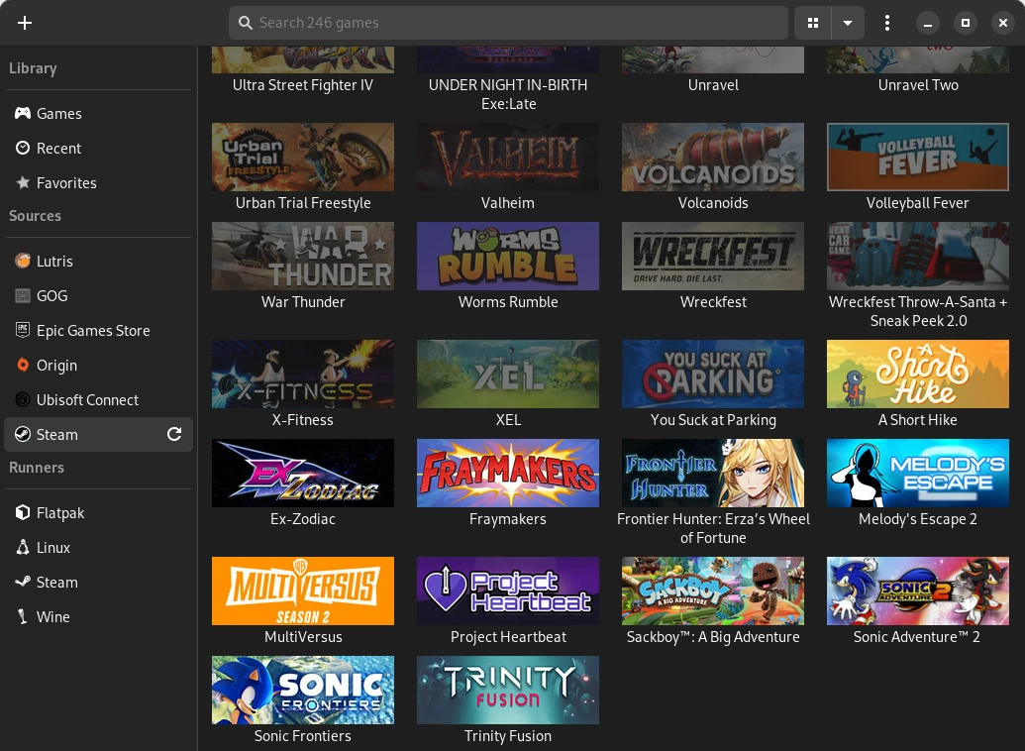Select Games in Library sidebar
The height and width of the screenshot is (751, 1025).
(98, 113)
